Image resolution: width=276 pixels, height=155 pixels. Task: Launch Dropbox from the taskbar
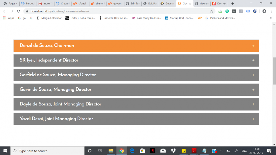(x=173, y=151)
